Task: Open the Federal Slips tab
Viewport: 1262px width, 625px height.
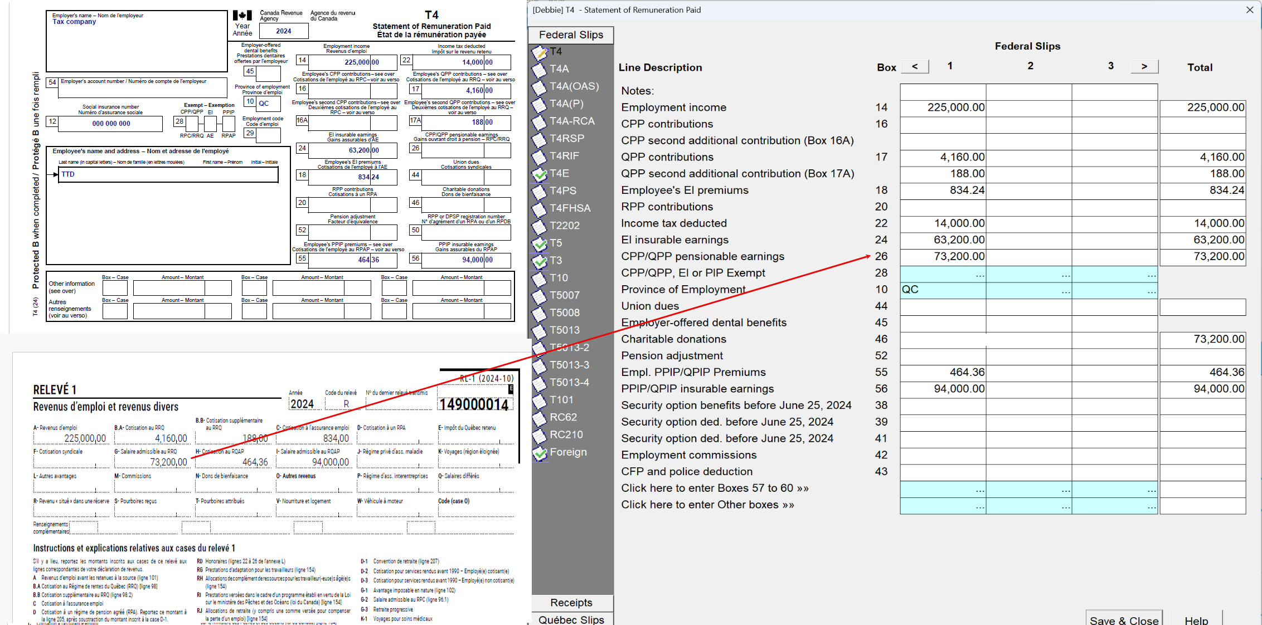Action: coord(571,35)
